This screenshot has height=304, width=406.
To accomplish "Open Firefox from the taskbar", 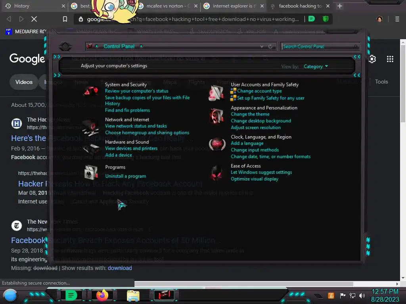I will [102, 295].
